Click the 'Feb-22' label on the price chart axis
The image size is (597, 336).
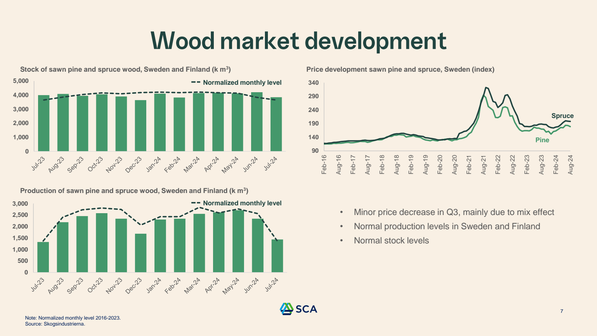[x=498, y=165]
